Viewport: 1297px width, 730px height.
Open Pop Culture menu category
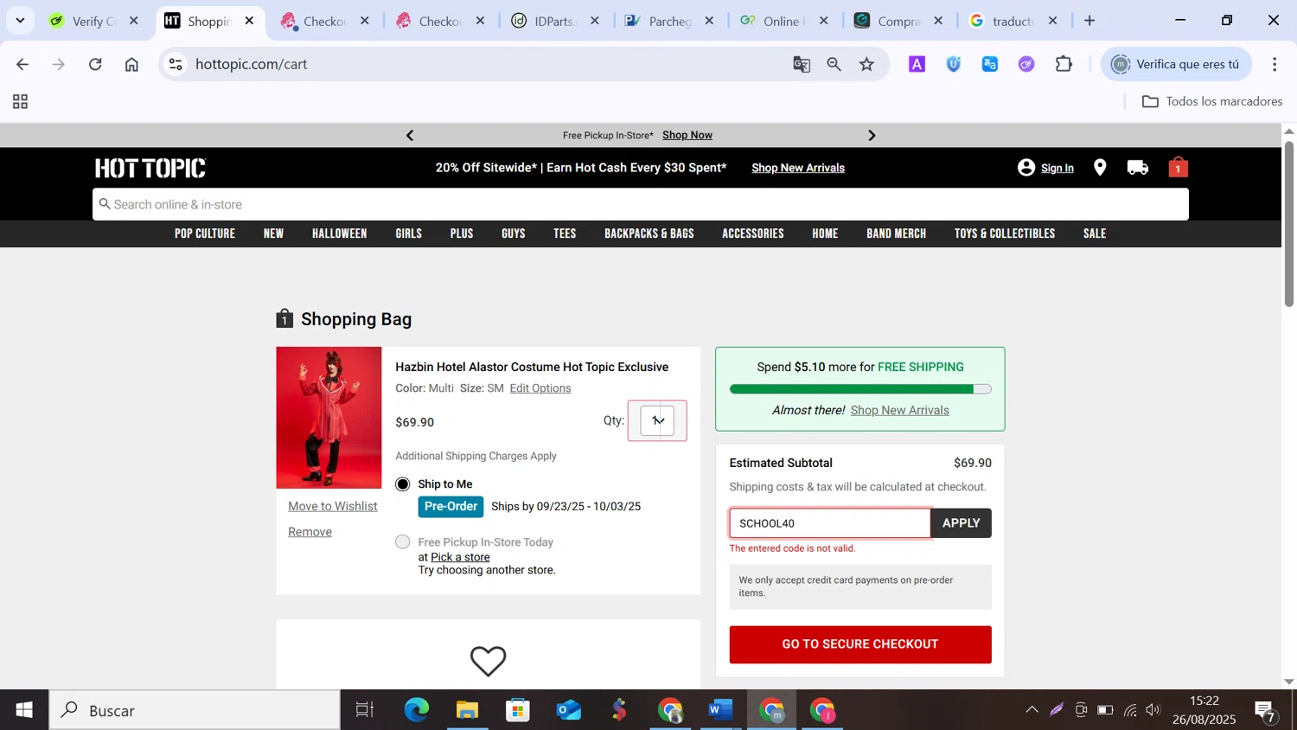click(205, 234)
